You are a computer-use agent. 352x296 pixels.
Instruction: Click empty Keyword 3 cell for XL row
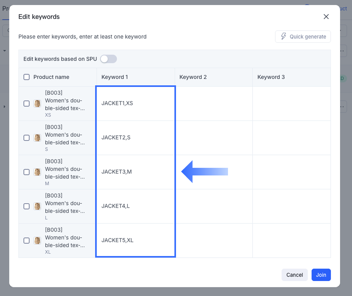[291, 240]
